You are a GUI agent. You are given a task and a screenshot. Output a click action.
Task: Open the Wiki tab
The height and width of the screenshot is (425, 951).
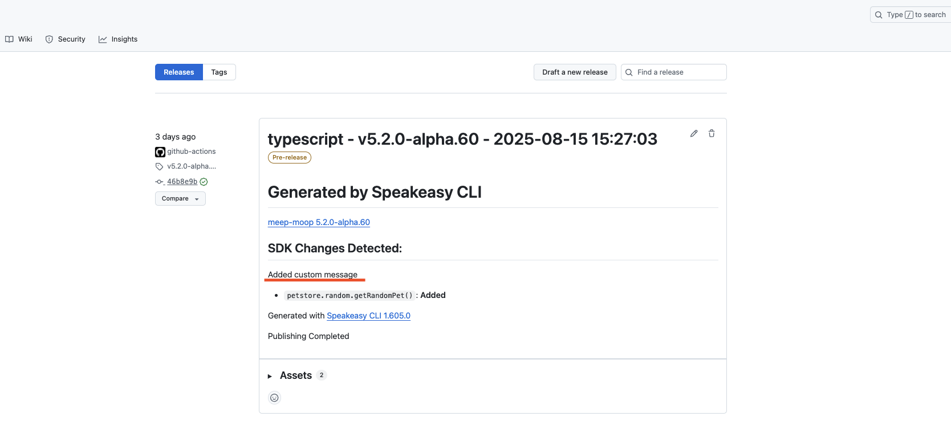tap(19, 39)
